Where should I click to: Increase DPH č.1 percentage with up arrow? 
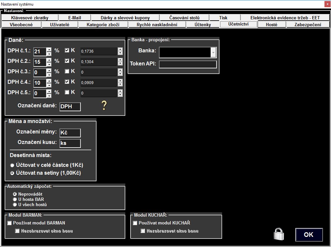(49, 49)
